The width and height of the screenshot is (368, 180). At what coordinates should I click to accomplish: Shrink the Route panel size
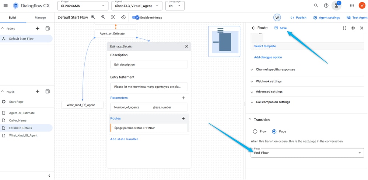pos(353,28)
